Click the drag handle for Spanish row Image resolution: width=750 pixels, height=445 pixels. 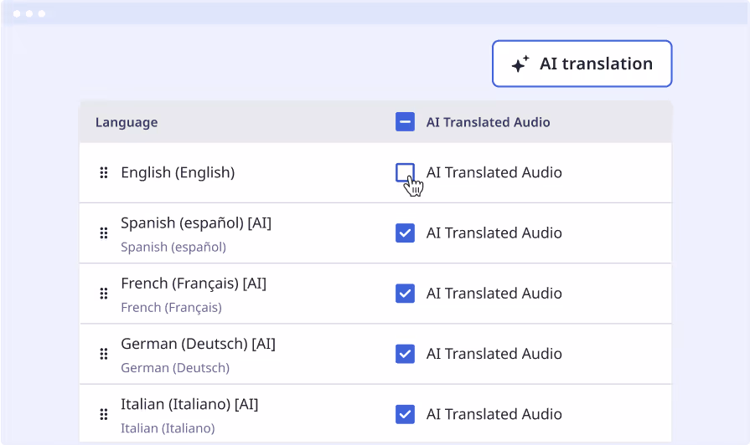click(x=104, y=233)
